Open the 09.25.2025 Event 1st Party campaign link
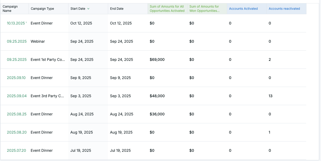The width and height of the screenshot is (321, 161). click(x=17, y=60)
